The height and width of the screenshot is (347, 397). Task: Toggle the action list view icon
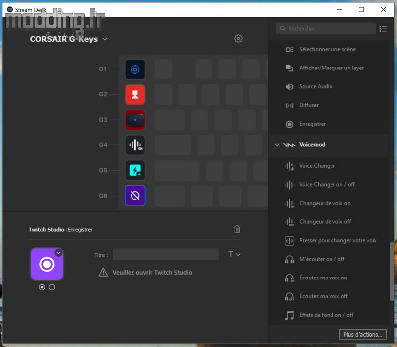(x=383, y=29)
